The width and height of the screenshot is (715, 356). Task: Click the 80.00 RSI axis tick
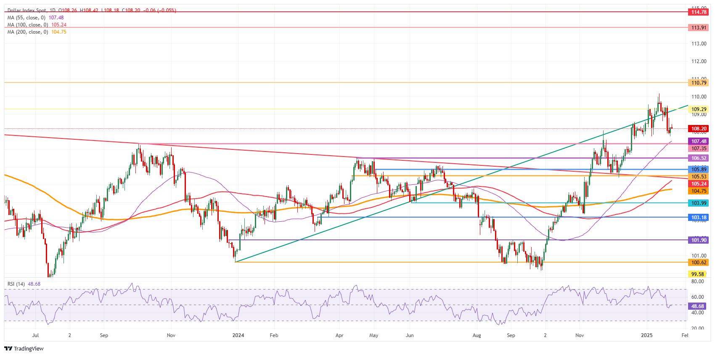point(699,281)
